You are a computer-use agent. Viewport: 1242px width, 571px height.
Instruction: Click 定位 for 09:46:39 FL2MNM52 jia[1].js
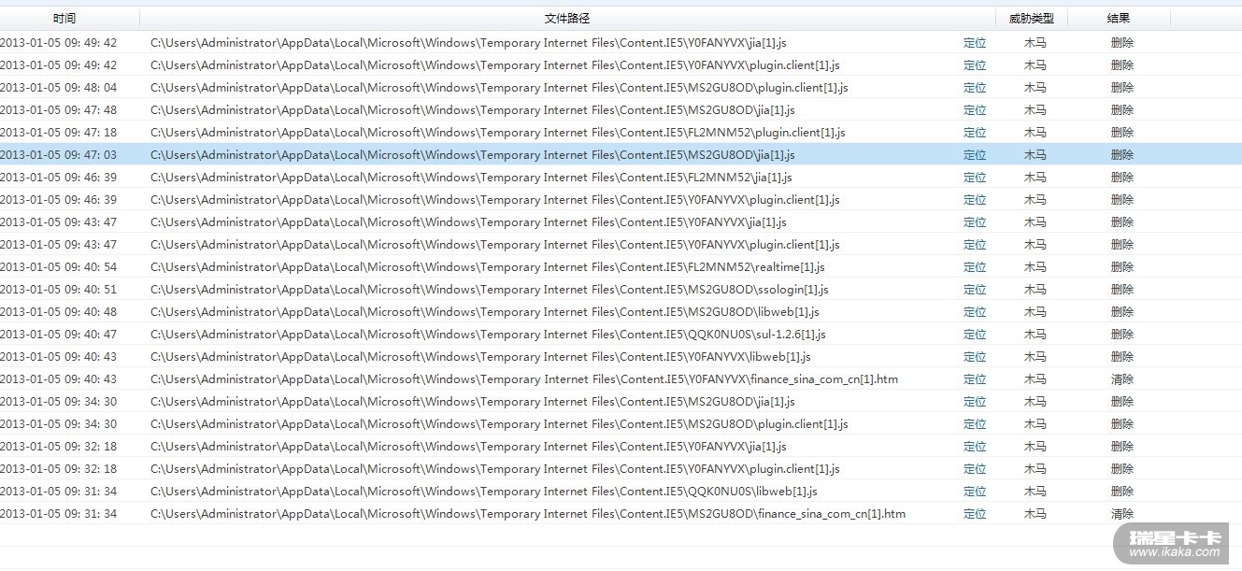tap(975, 178)
